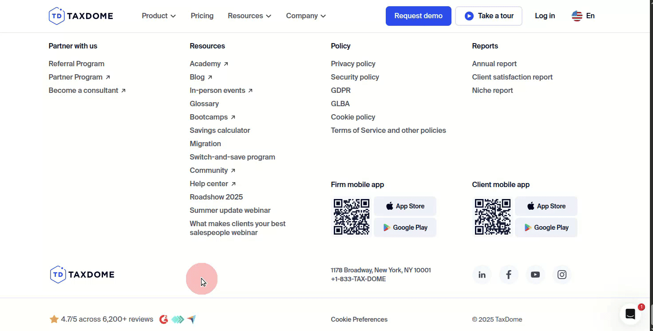Click the G2 review badge icon
The width and height of the screenshot is (653, 331).
tap(164, 319)
